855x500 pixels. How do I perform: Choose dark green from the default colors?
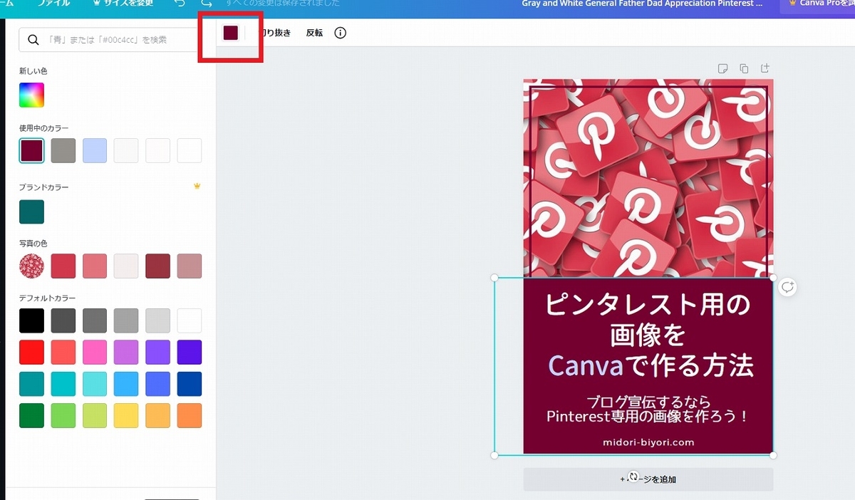tap(31, 415)
